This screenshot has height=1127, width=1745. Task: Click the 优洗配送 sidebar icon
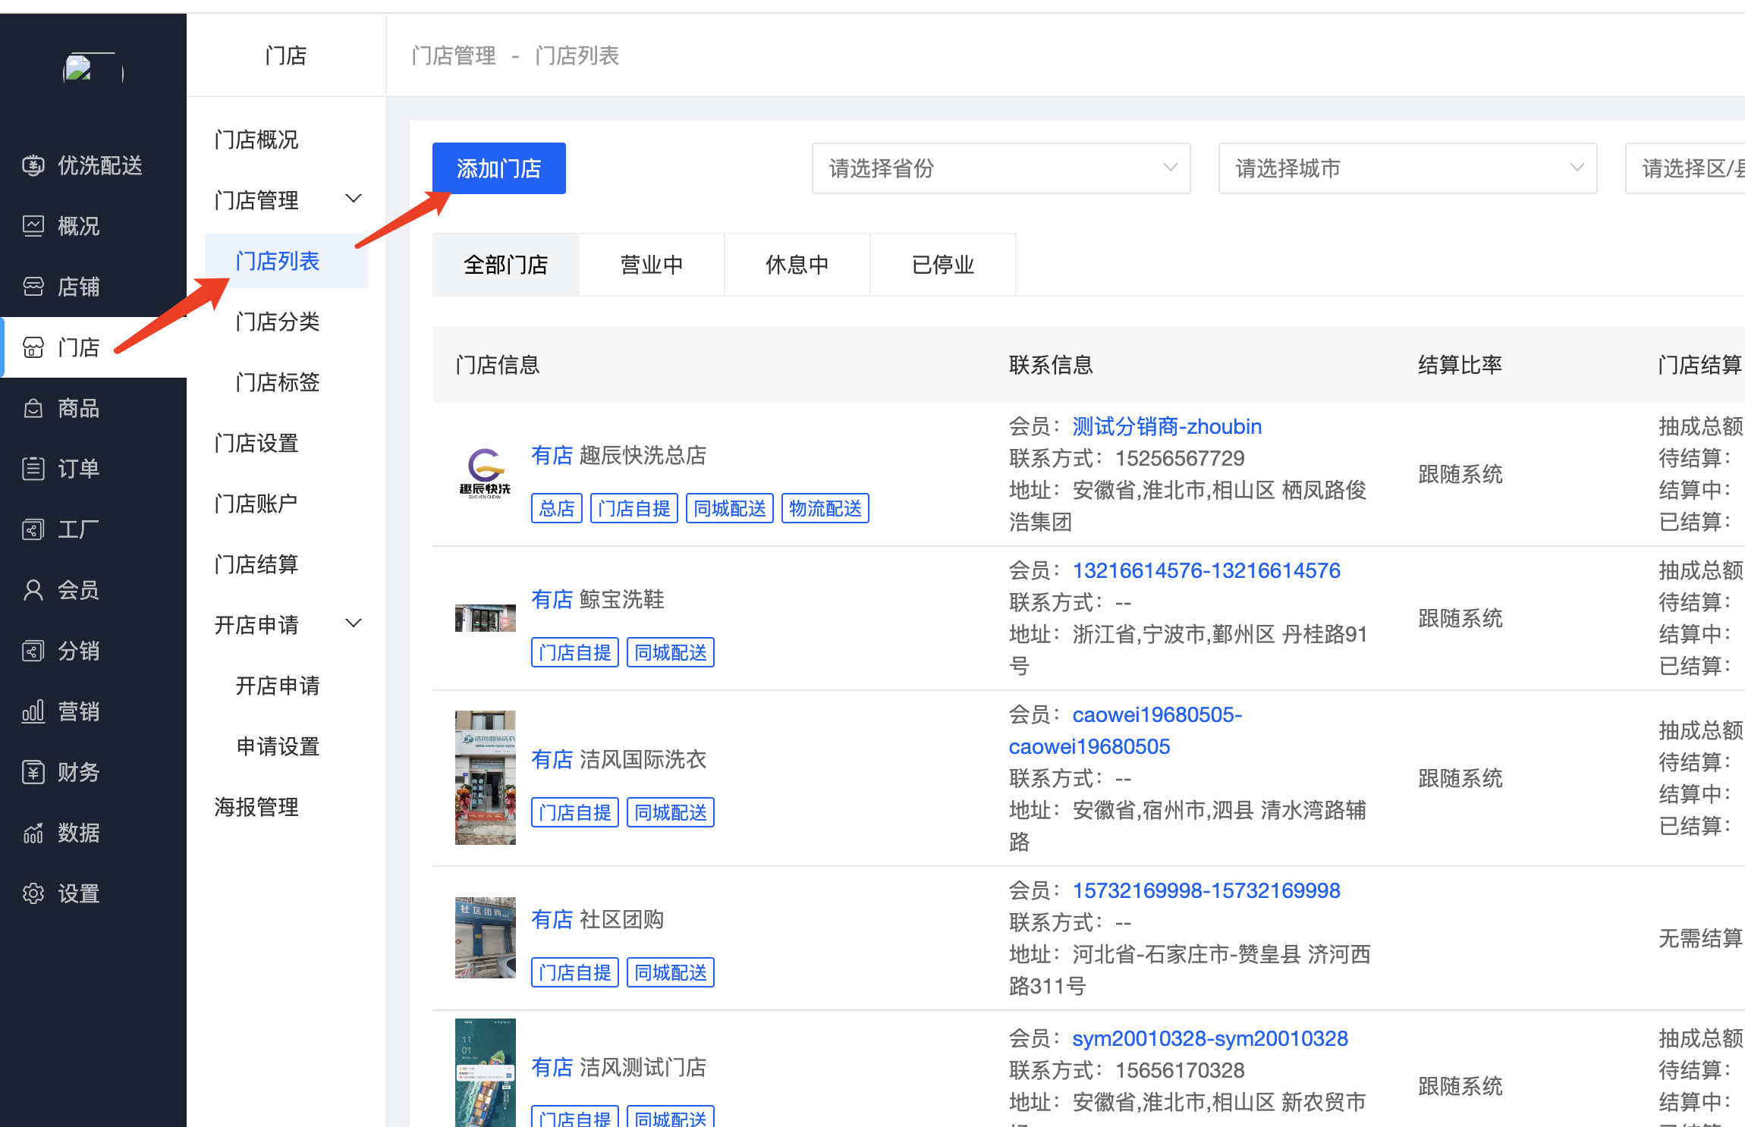point(33,165)
